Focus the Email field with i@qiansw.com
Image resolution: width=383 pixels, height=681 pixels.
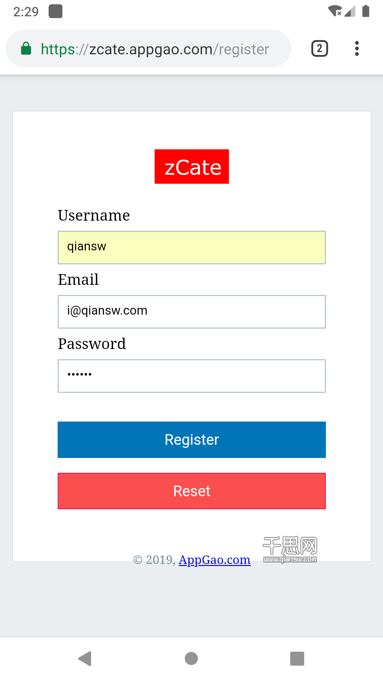(x=192, y=312)
